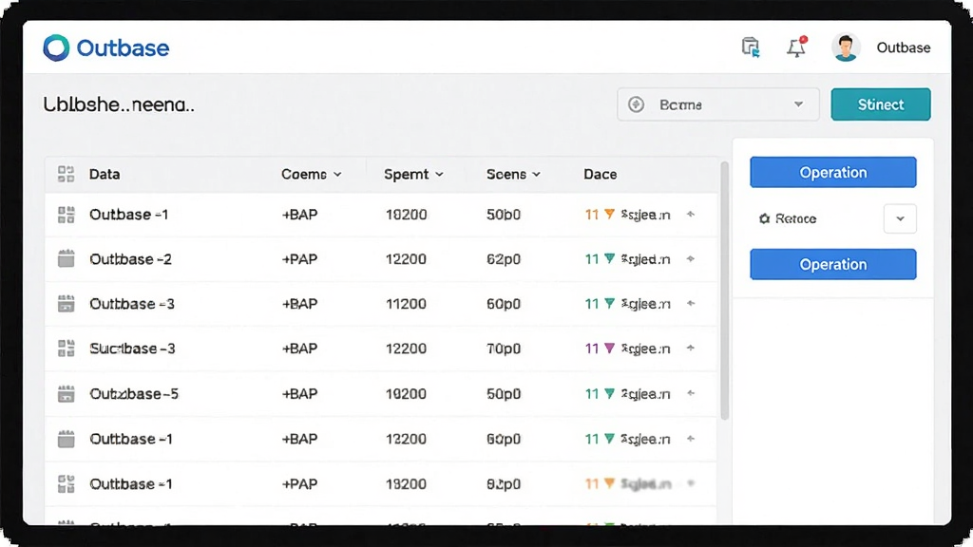Click the green triangle in the Outbase -5 row
The image size is (973, 547).
tap(609, 393)
